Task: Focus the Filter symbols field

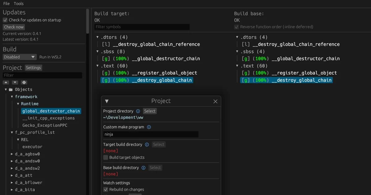Action: 142,27
